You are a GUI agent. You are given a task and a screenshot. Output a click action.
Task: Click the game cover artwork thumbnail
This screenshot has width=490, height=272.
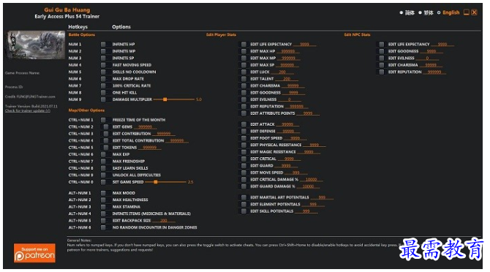[36, 45]
